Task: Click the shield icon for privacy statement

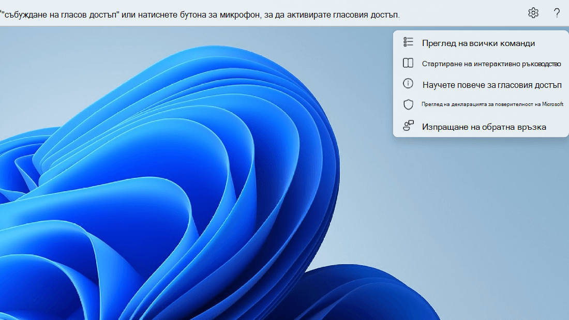Action: click(408, 104)
